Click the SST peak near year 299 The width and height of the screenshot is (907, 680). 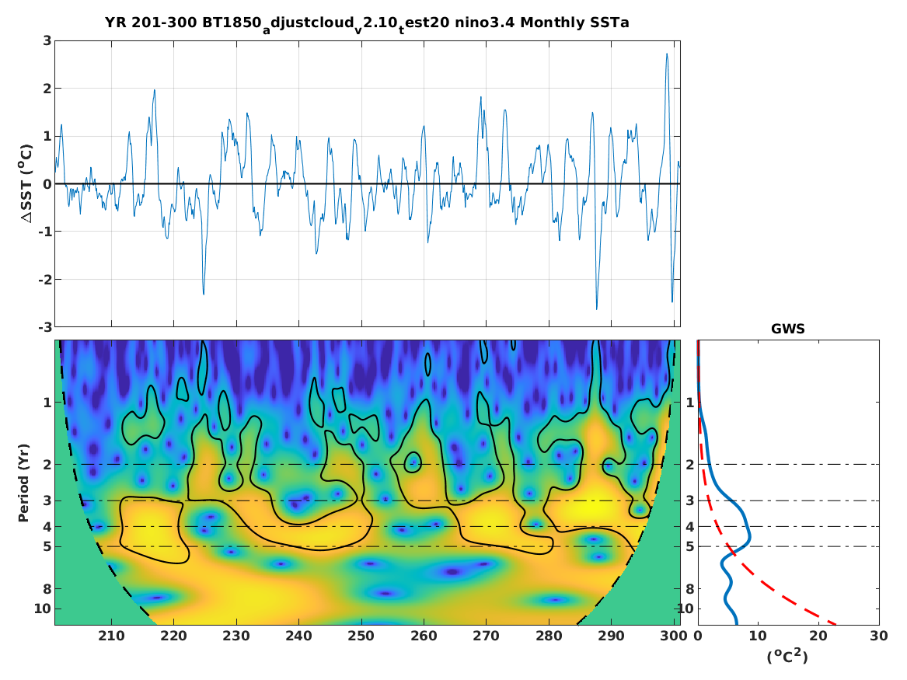(x=667, y=54)
